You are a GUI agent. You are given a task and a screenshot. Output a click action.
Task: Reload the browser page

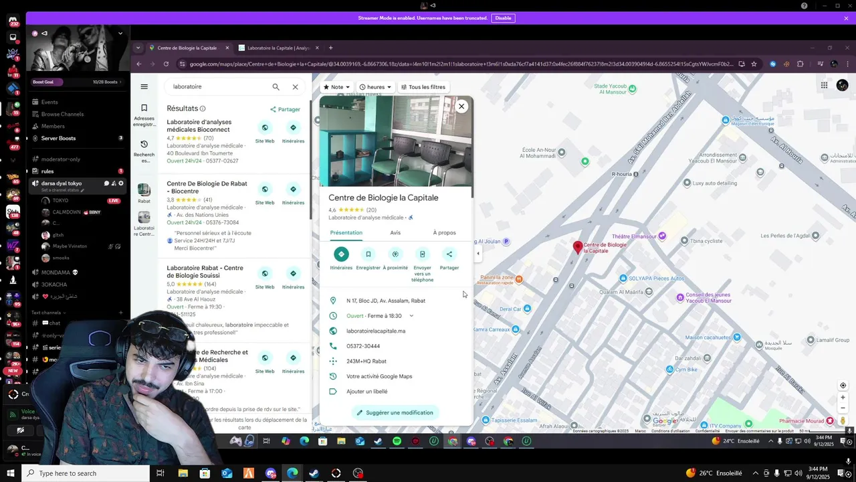coord(166,64)
